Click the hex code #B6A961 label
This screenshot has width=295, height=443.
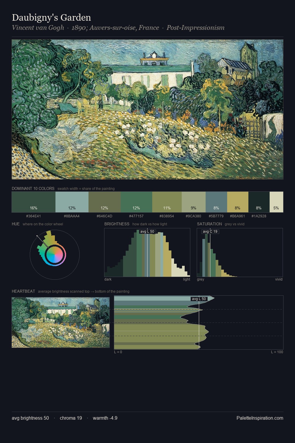click(237, 216)
